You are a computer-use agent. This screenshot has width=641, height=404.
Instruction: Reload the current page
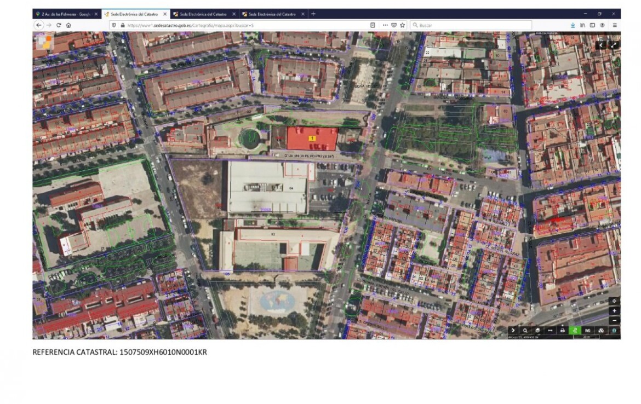click(58, 25)
